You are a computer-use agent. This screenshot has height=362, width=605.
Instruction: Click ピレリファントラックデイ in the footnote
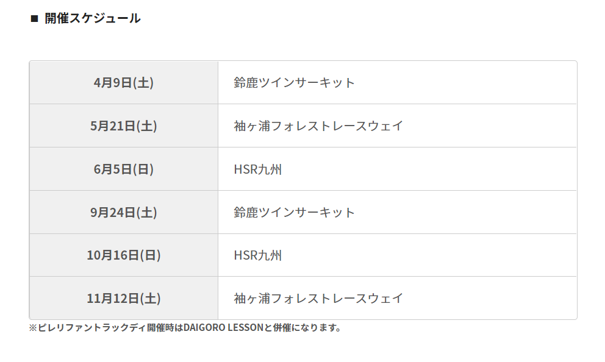pos(91,328)
